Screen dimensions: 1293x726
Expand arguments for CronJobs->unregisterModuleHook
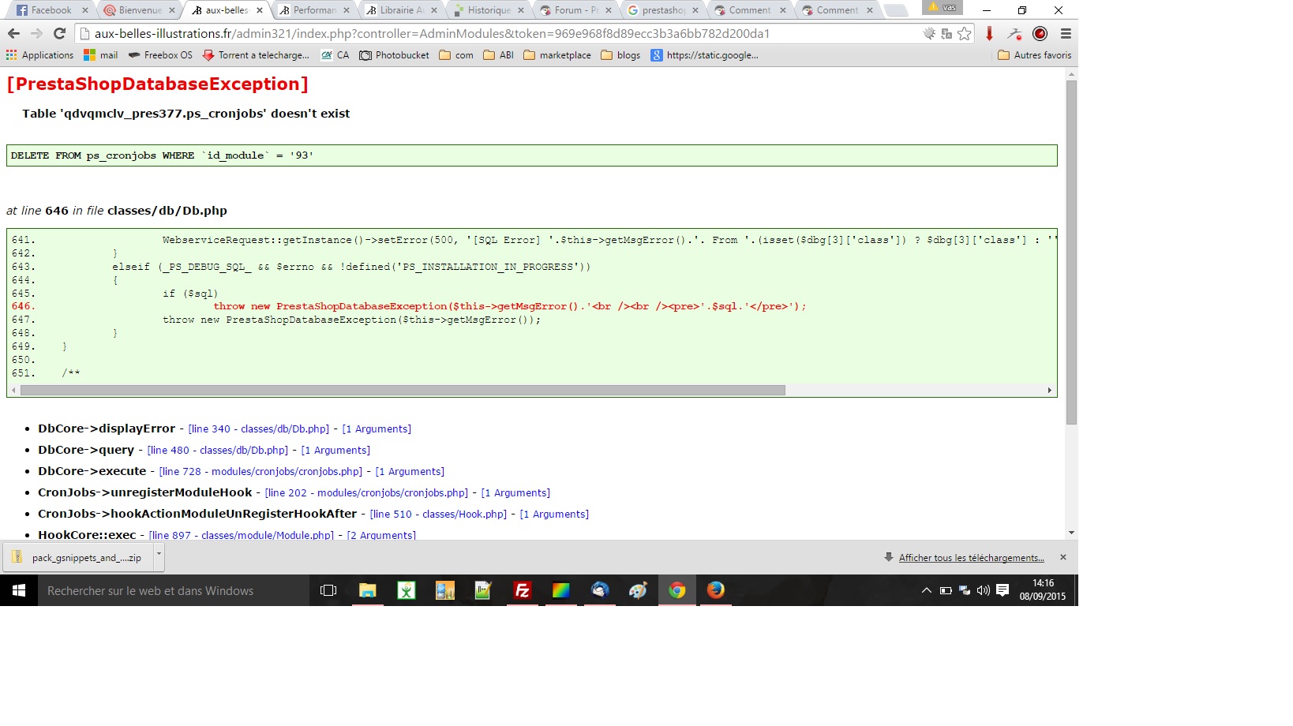point(515,493)
